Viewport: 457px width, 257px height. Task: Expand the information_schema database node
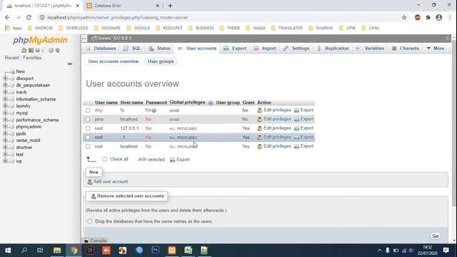(5, 99)
